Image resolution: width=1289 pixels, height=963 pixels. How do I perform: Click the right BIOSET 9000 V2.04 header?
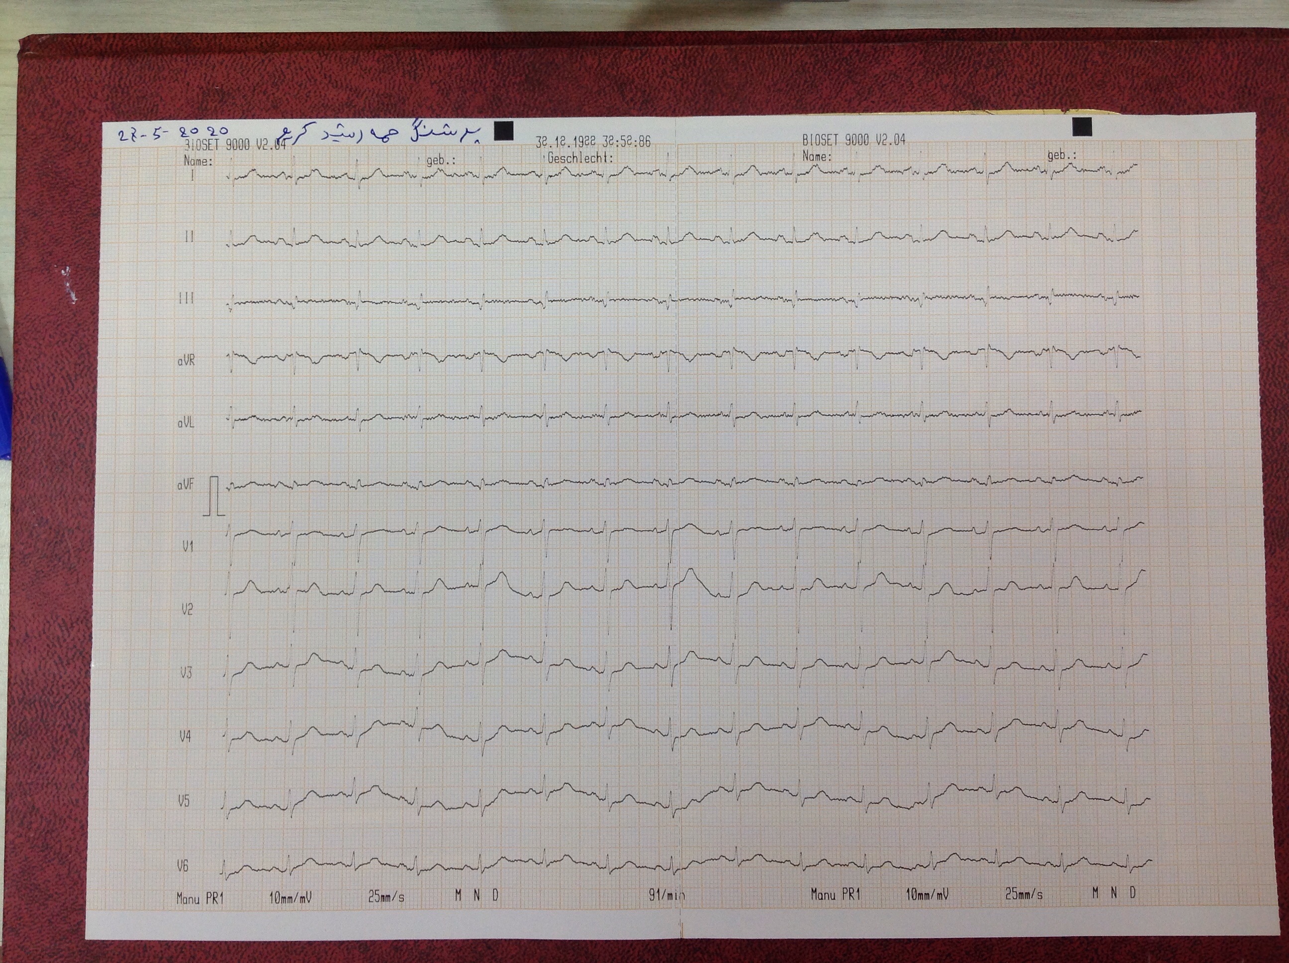coord(854,140)
